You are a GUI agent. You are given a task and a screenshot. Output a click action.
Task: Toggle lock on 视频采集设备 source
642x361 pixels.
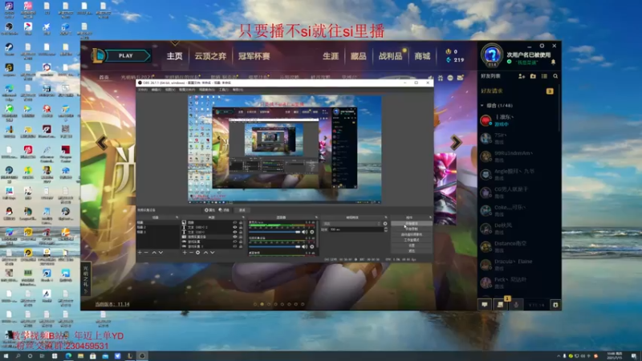tap(241, 237)
